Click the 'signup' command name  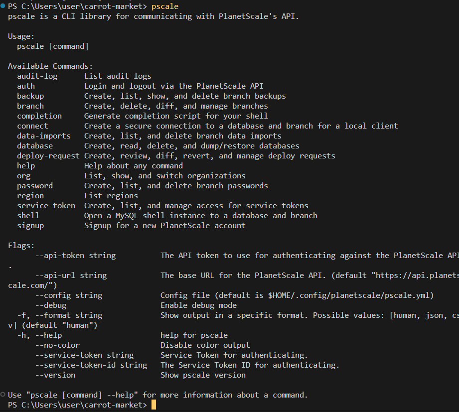[x=30, y=226]
